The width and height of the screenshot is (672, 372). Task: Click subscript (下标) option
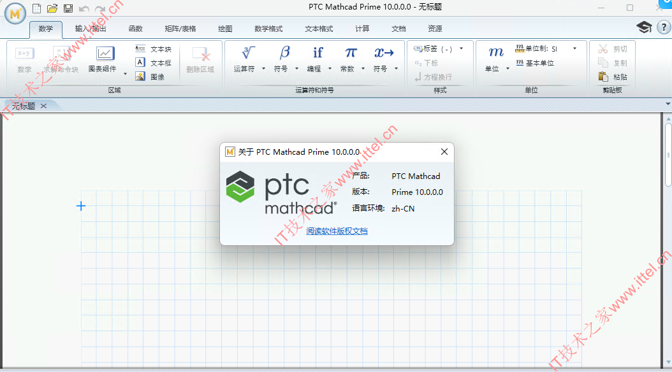[426, 63]
